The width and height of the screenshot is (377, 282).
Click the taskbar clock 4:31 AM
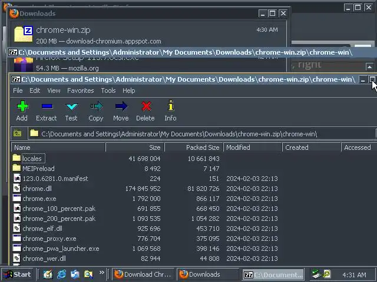pos(354,274)
